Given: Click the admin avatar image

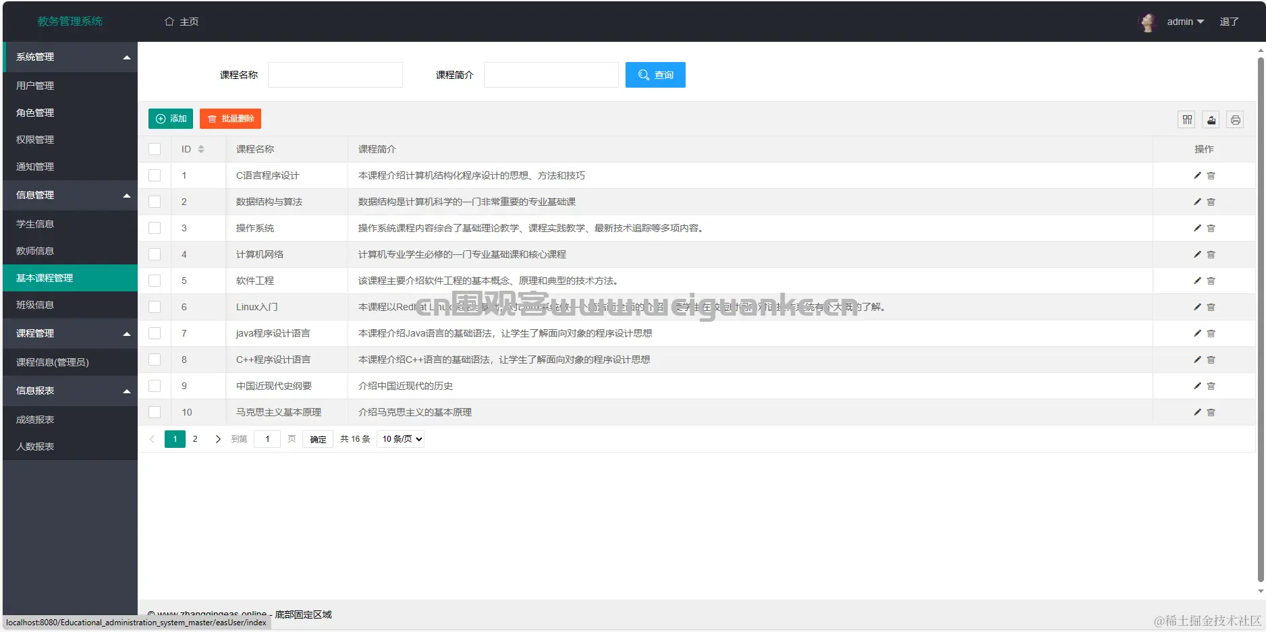Looking at the screenshot, I should (1148, 22).
